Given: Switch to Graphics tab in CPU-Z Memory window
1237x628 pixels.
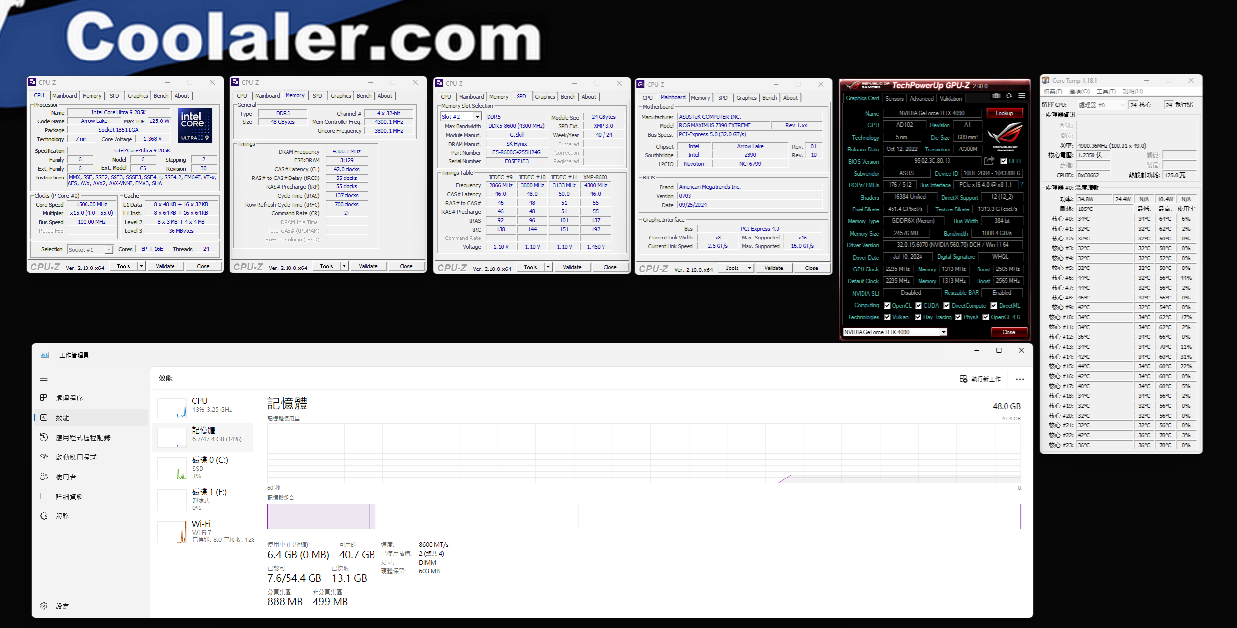Looking at the screenshot, I should point(341,96).
